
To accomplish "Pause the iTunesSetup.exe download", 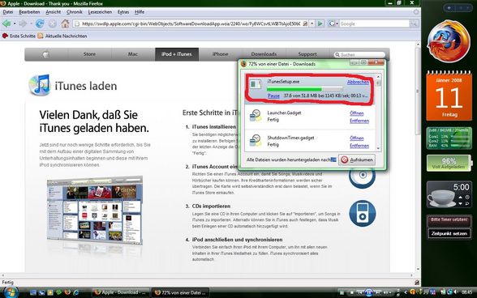I will [x=273, y=96].
